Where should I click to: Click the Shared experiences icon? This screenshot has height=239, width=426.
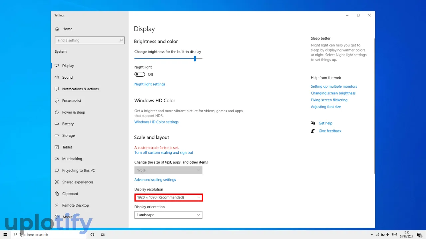point(57,182)
